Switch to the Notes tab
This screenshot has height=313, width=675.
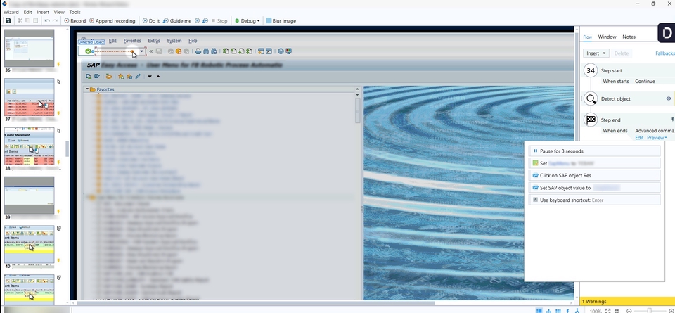click(629, 37)
